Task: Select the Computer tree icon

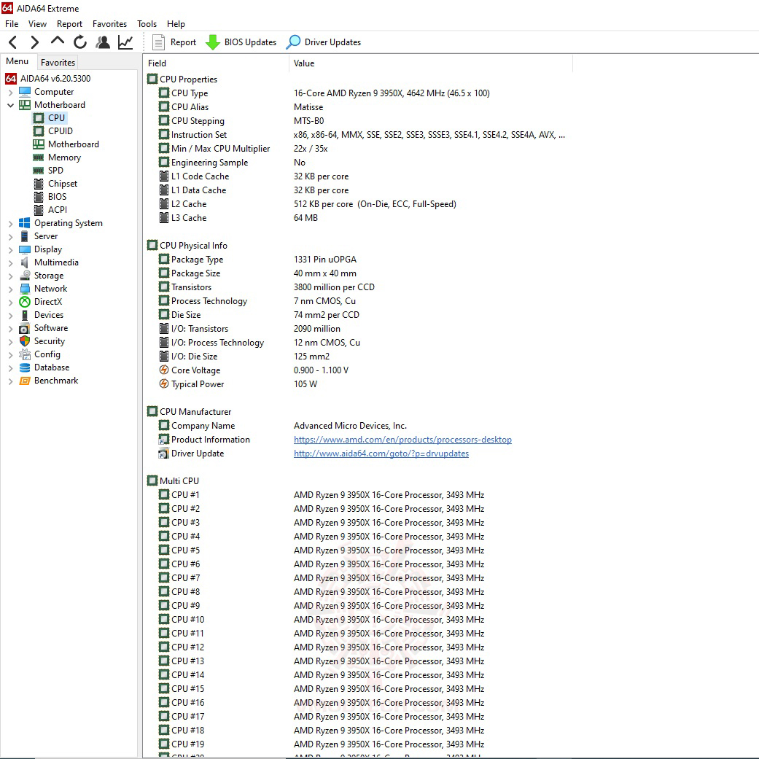Action: pos(25,91)
